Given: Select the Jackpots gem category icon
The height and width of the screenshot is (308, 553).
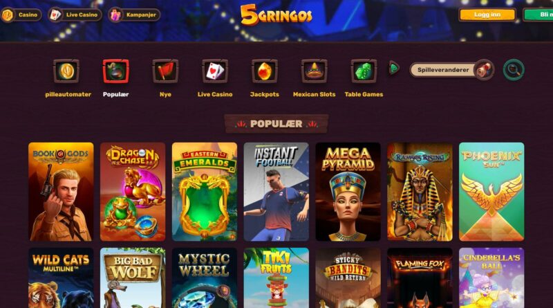Looking at the screenshot, I should [265, 71].
